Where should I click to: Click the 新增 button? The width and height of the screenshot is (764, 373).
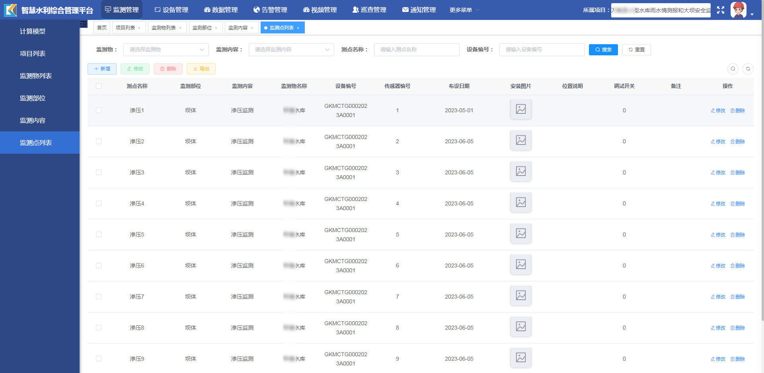[x=102, y=69]
